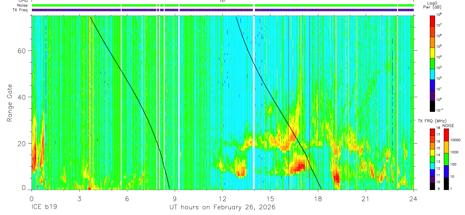
Task: Click the x-axis tick label '12'
Action: tap(223, 199)
